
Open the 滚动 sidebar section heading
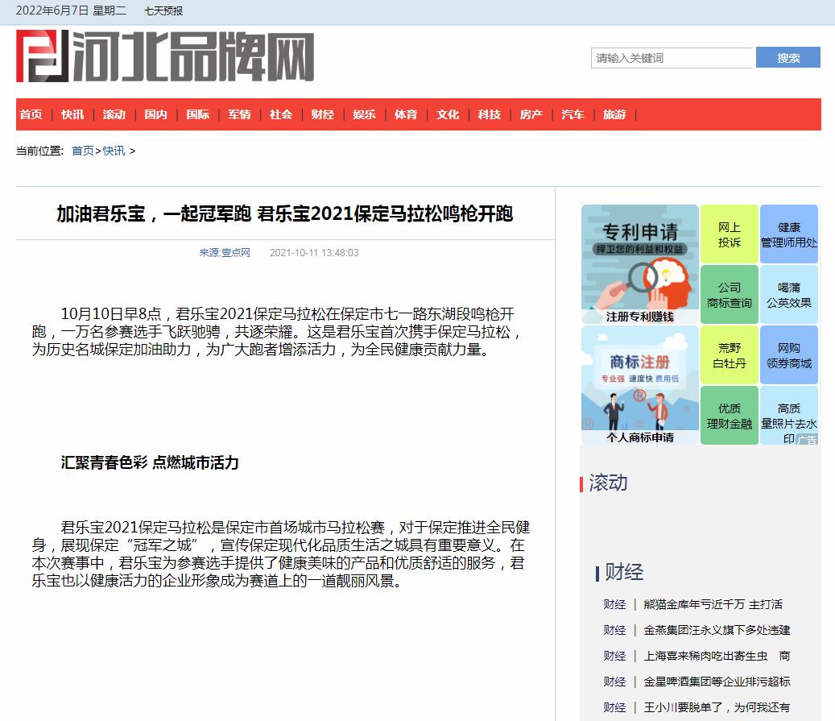click(608, 483)
